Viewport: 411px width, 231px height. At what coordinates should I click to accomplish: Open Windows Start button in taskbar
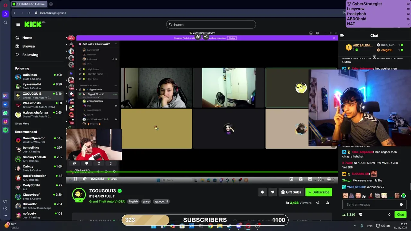[154, 226]
